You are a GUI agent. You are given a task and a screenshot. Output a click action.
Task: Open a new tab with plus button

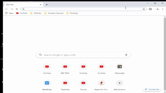[47, 5]
